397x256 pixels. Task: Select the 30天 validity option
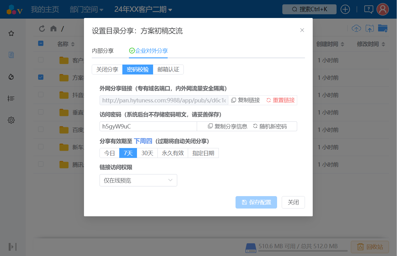click(x=147, y=153)
